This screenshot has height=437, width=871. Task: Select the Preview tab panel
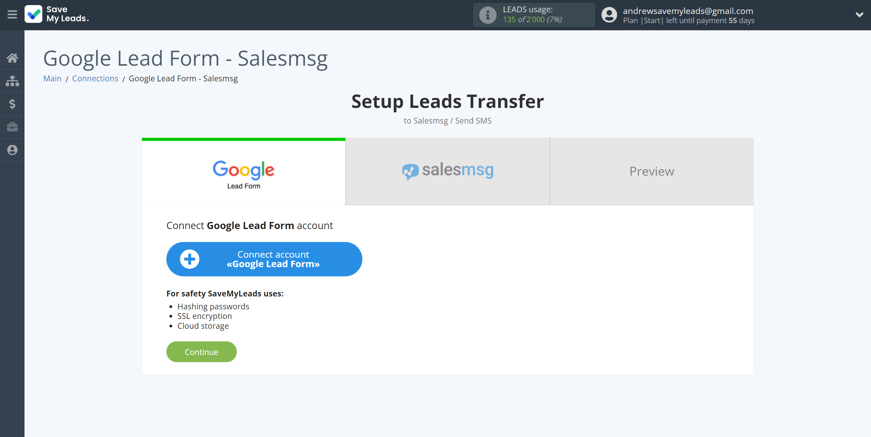[652, 172]
